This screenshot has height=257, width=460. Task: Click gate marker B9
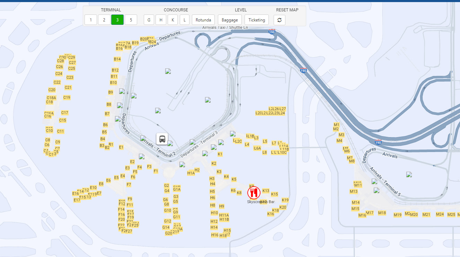coord(110,92)
